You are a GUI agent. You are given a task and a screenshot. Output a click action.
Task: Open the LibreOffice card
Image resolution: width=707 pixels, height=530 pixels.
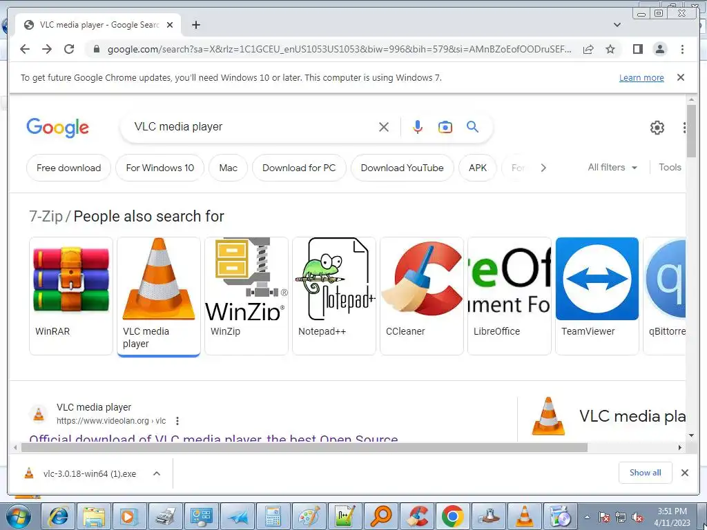(510, 295)
